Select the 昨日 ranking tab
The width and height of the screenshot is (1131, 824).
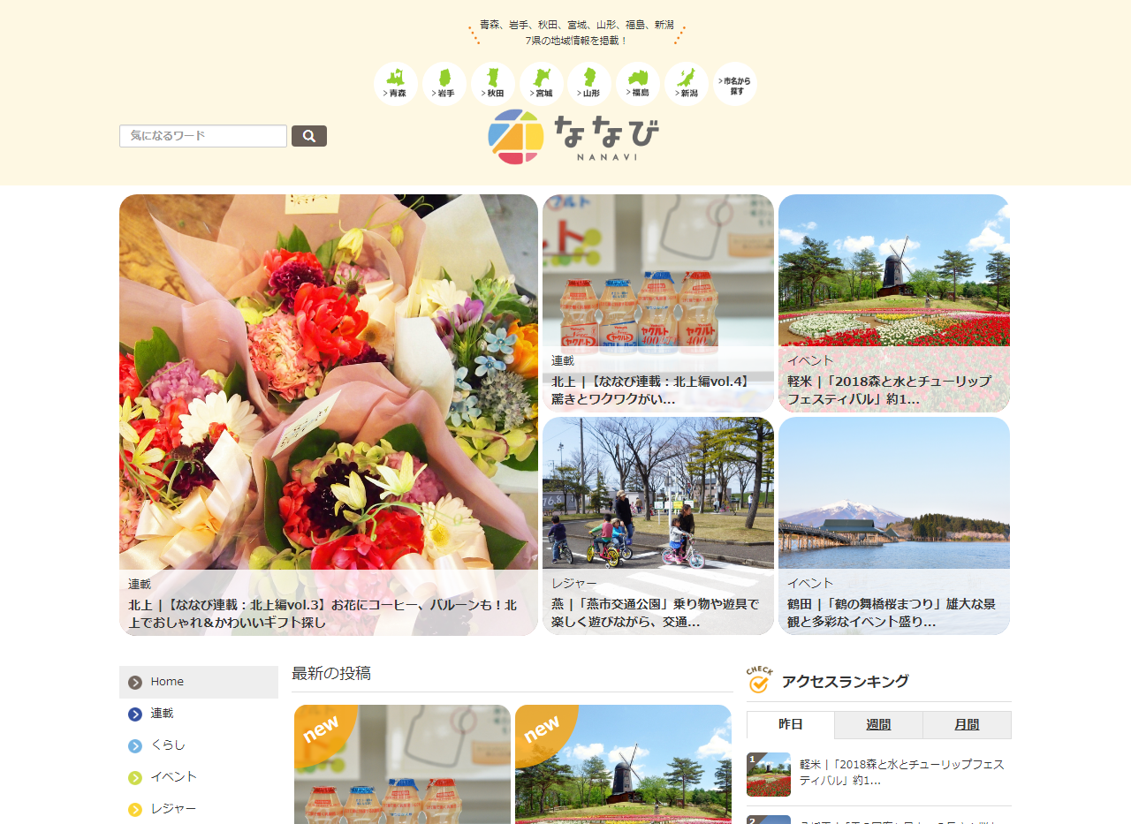791,725
